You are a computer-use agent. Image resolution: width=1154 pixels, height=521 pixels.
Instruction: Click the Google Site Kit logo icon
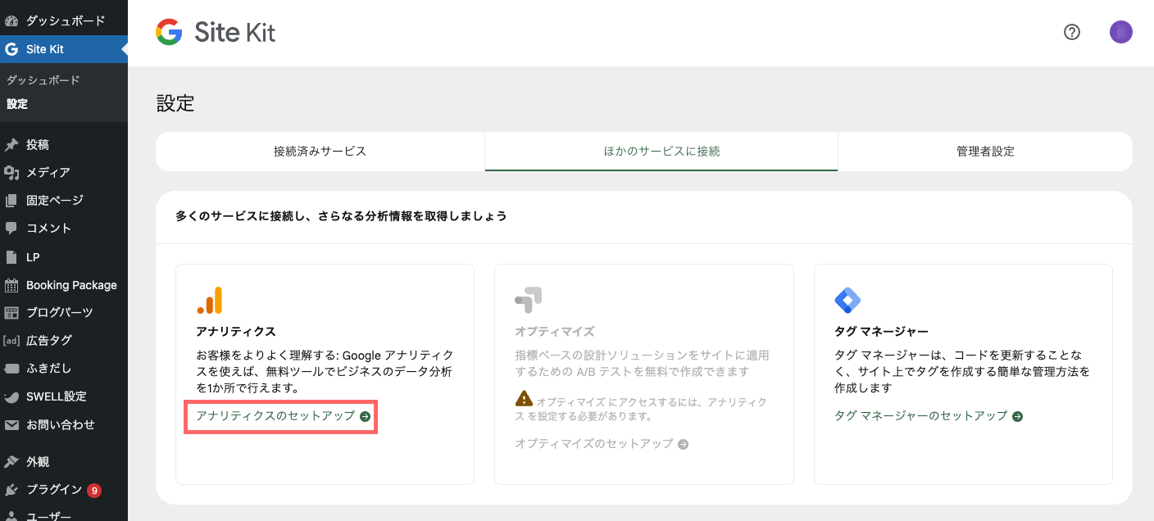coord(167,32)
